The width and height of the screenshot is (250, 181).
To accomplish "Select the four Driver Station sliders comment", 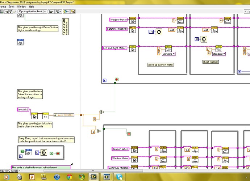I will click(30, 94).
